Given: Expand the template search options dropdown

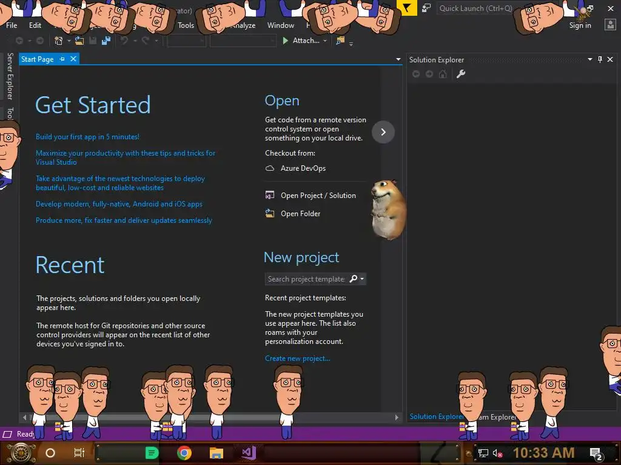Looking at the screenshot, I should pyautogui.click(x=362, y=279).
